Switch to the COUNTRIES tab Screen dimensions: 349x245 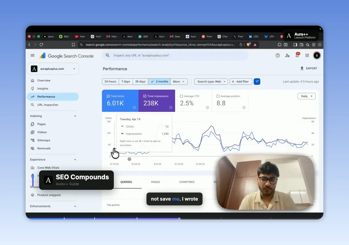click(187, 182)
